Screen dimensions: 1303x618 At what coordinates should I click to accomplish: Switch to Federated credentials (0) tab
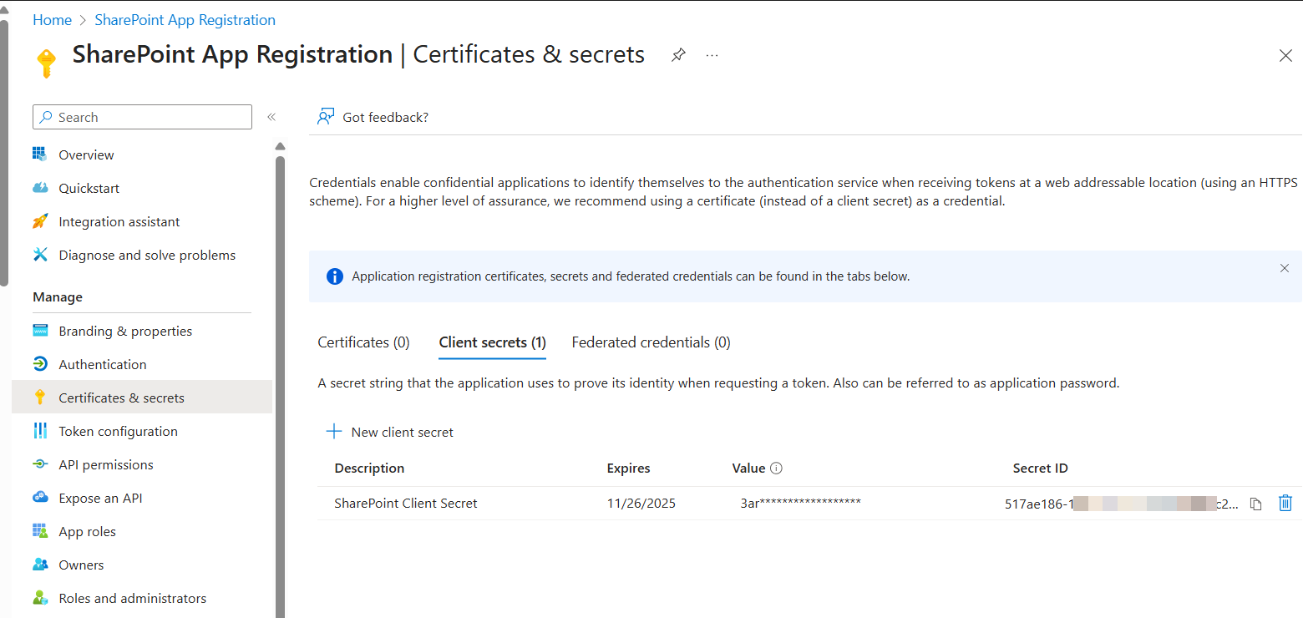pos(651,342)
